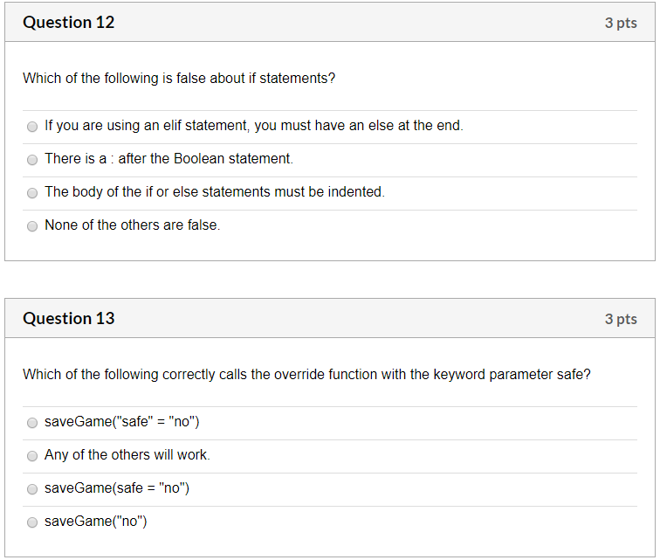Image resolution: width=660 pixels, height=560 pixels.
Task: Click the 'Question 12' heading
Action: pyautogui.click(x=69, y=23)
